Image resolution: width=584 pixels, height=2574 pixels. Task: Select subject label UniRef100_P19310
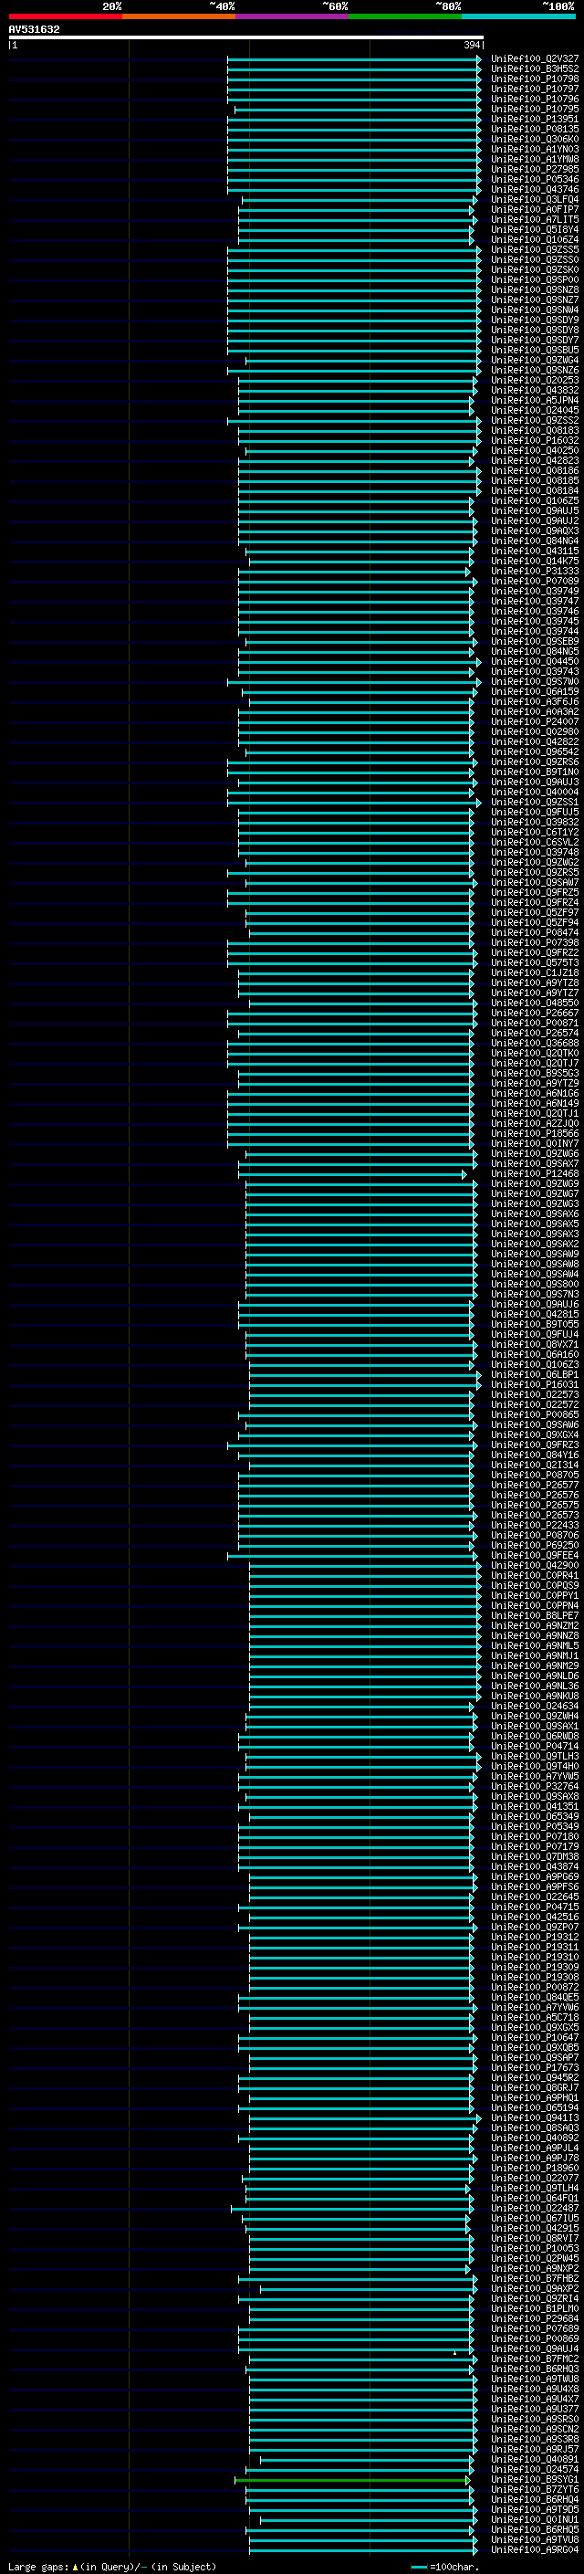[535, 1958]
